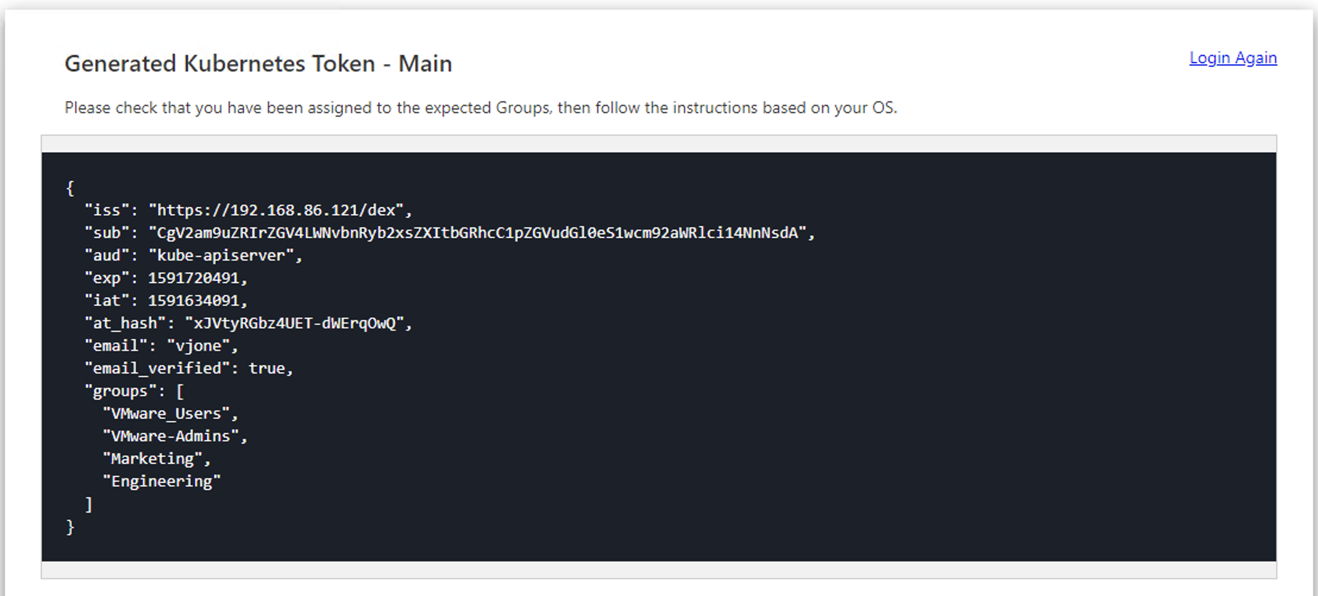Click the "at_hash" value xJVtyRGbz4UET-dWErqOwQ
The image size is (1318, 596).
click(295, 323)
